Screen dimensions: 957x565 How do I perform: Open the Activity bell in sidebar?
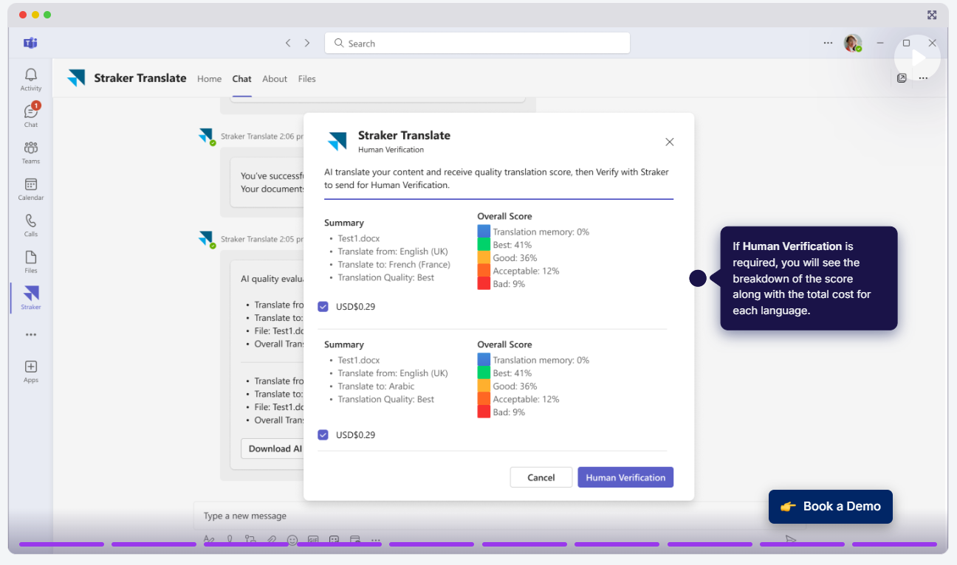[31, 79]
